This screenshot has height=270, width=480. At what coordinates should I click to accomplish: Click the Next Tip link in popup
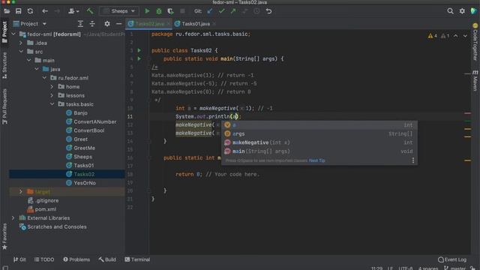(x=316, y=160)
